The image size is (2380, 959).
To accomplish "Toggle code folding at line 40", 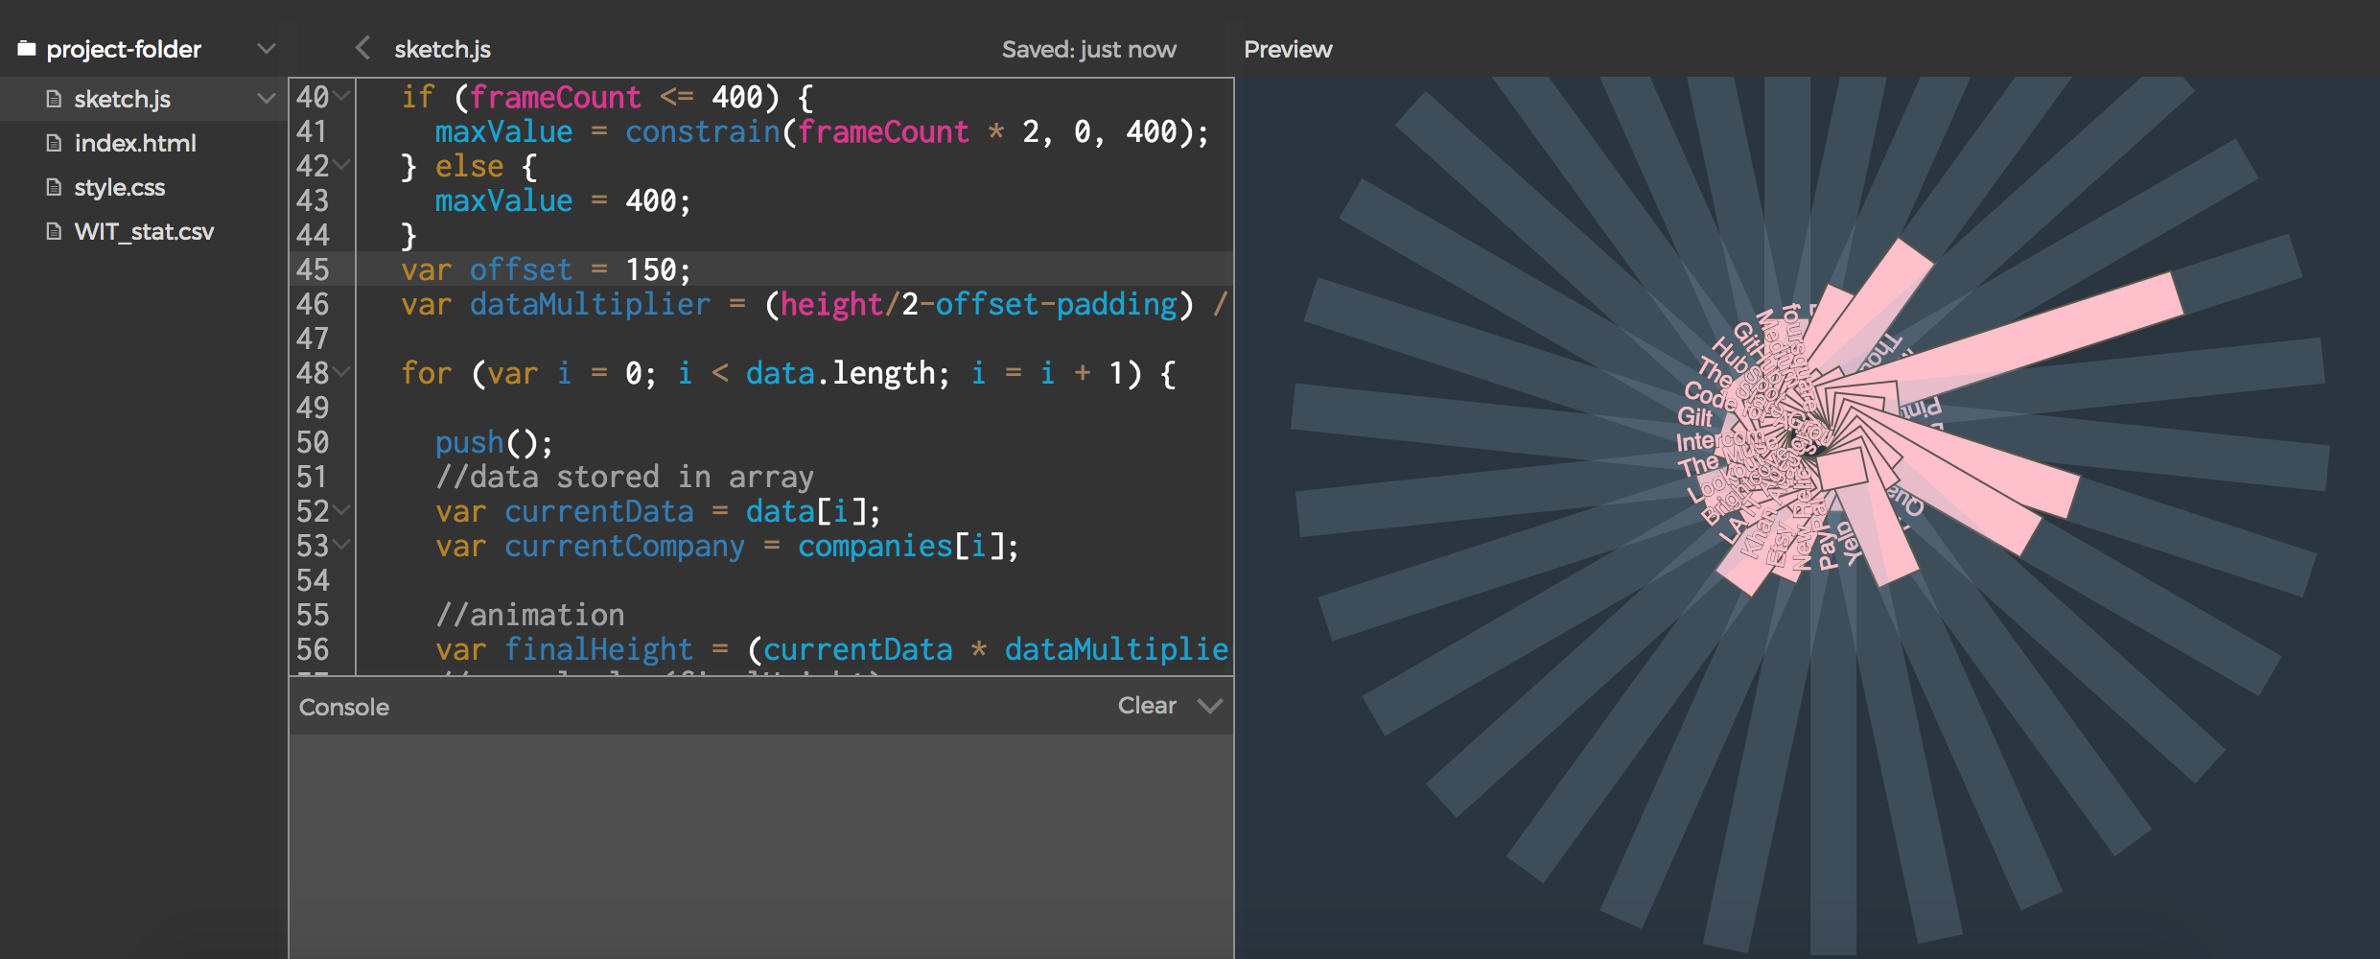I will tap(342, 96).
